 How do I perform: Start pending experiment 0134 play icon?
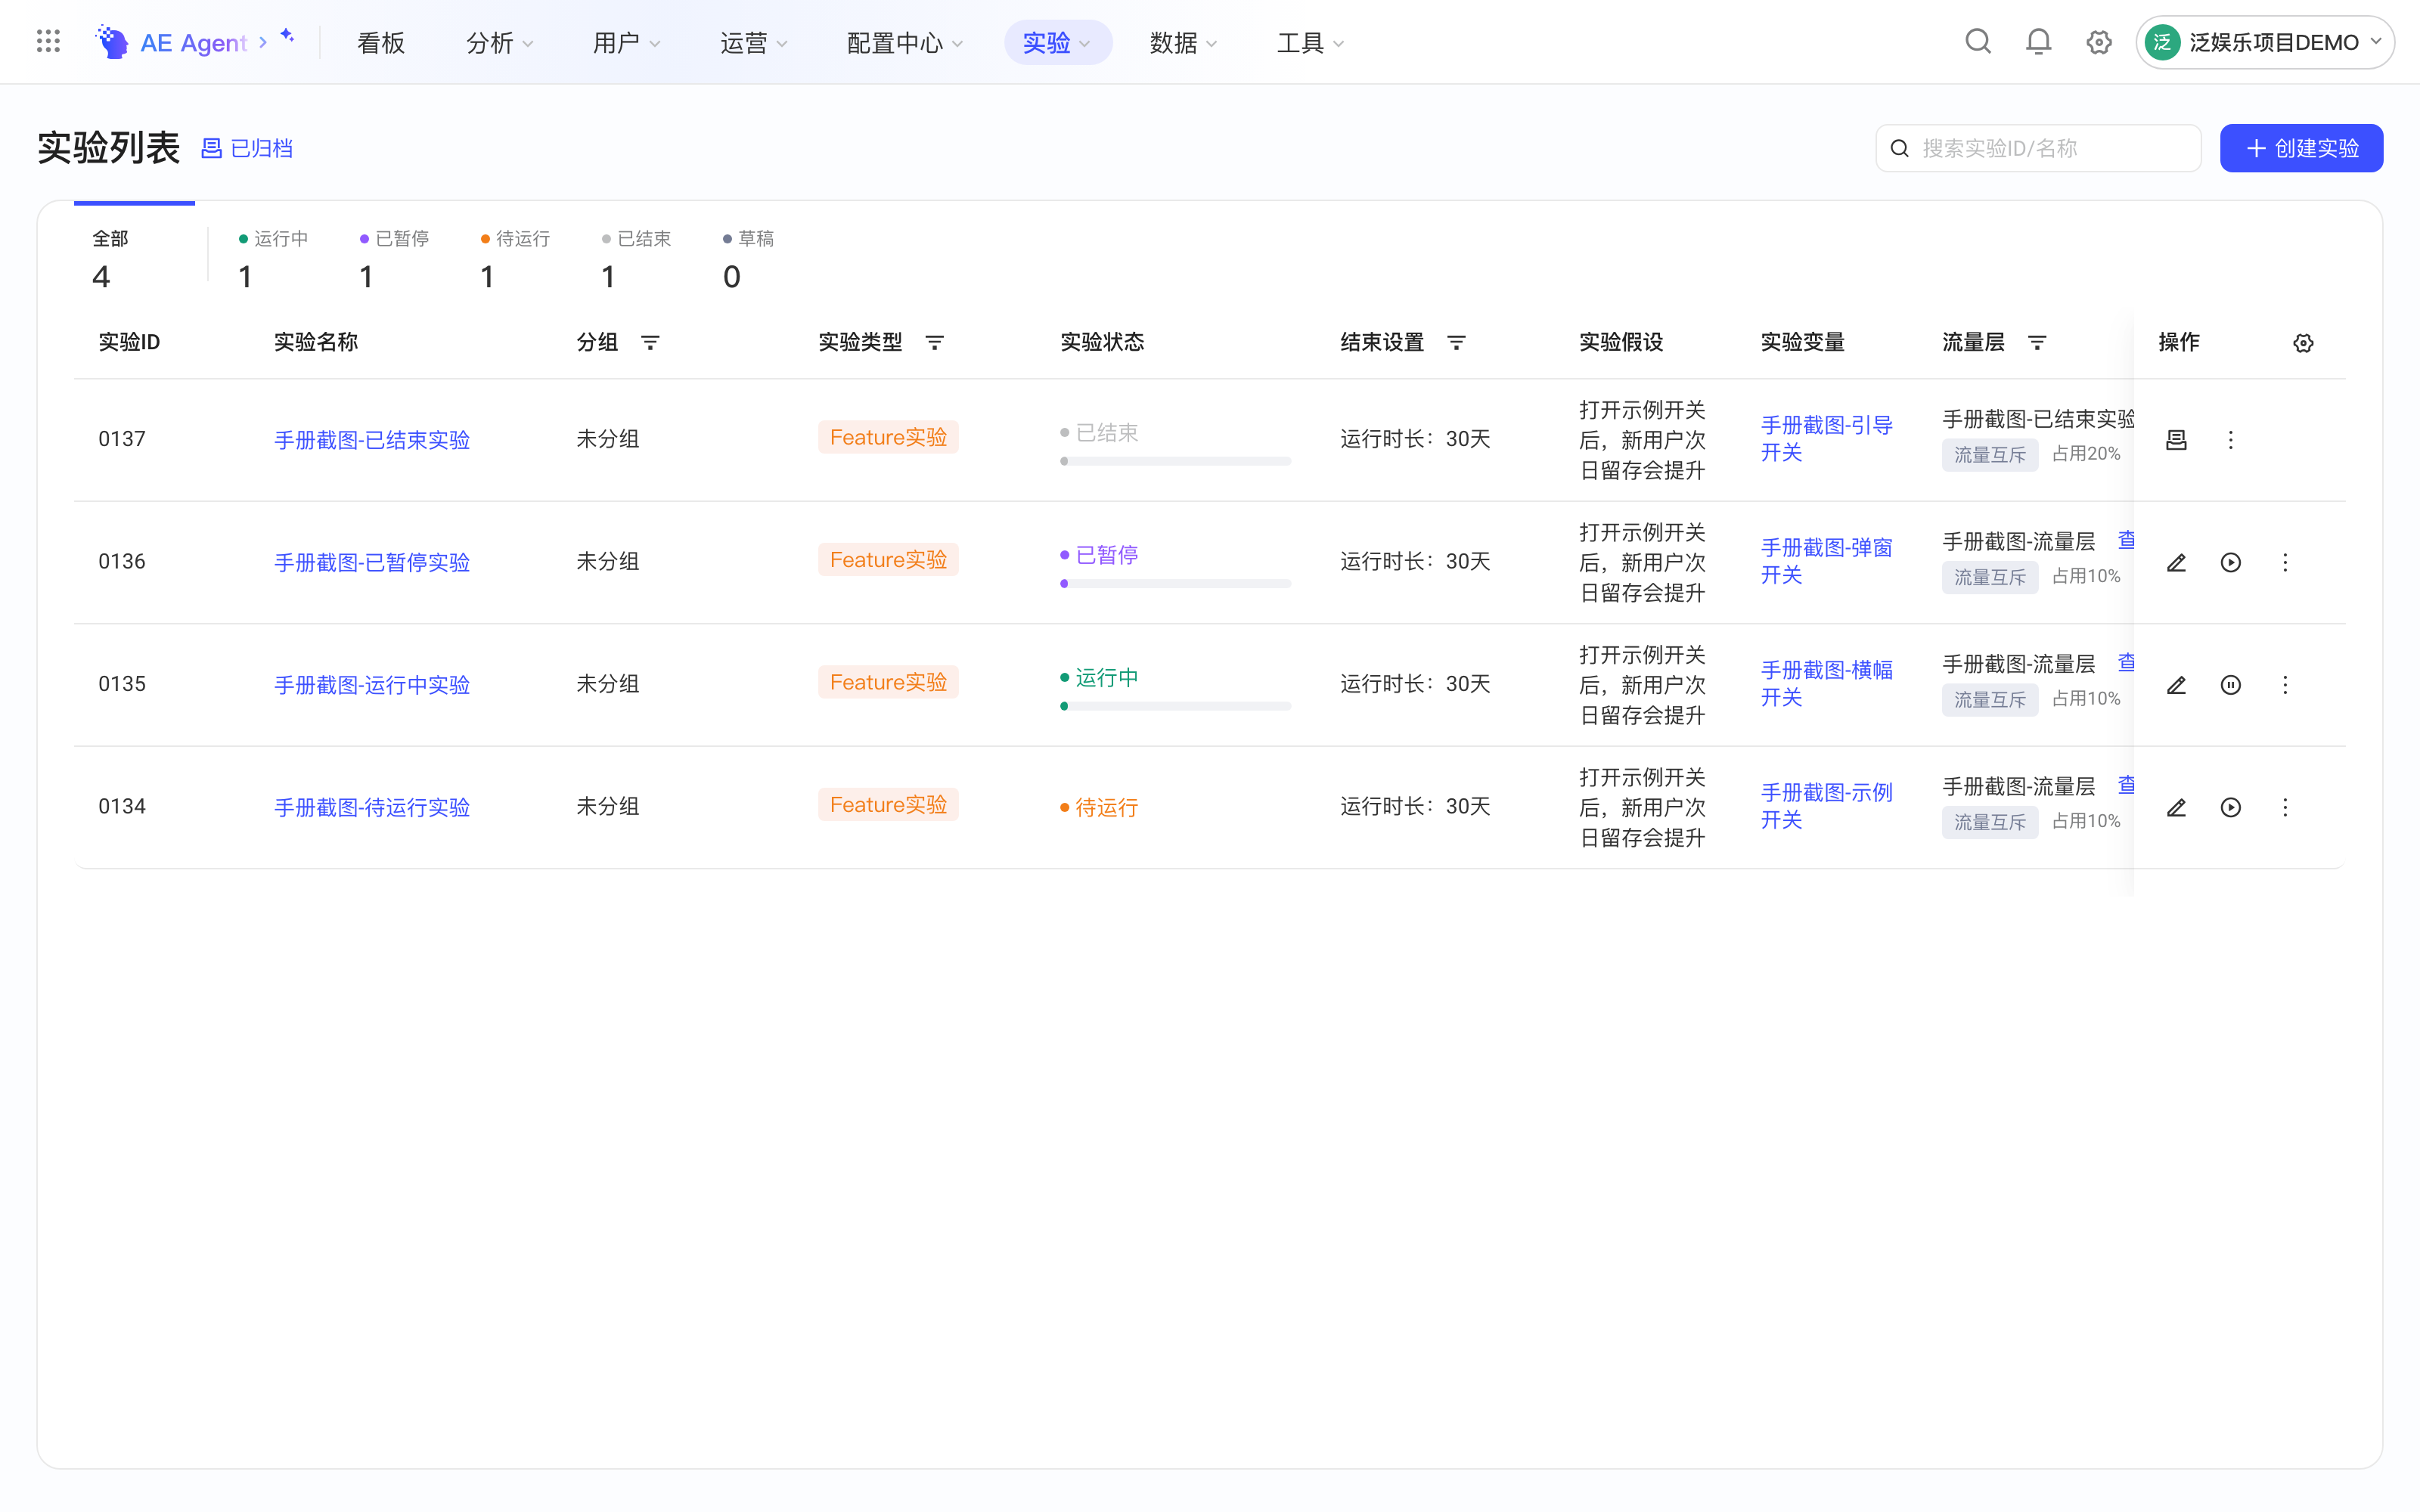[x=2230, y=807]
